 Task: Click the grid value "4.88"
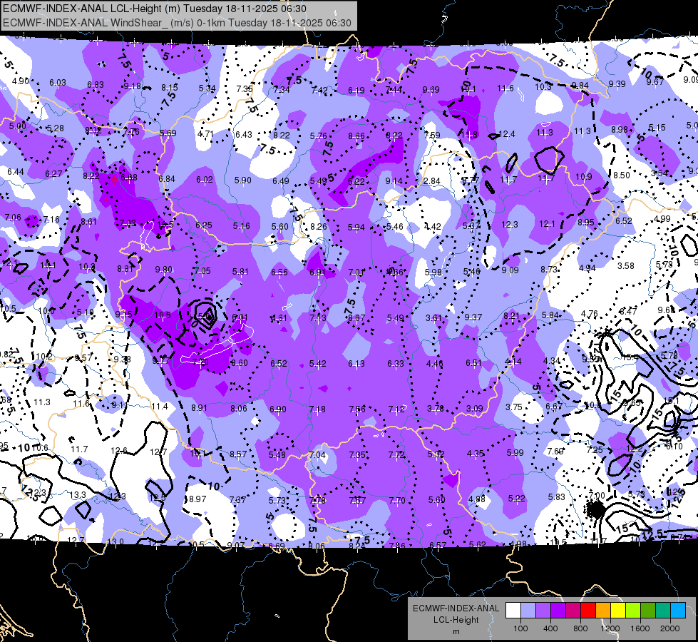(x=477, y=499)
